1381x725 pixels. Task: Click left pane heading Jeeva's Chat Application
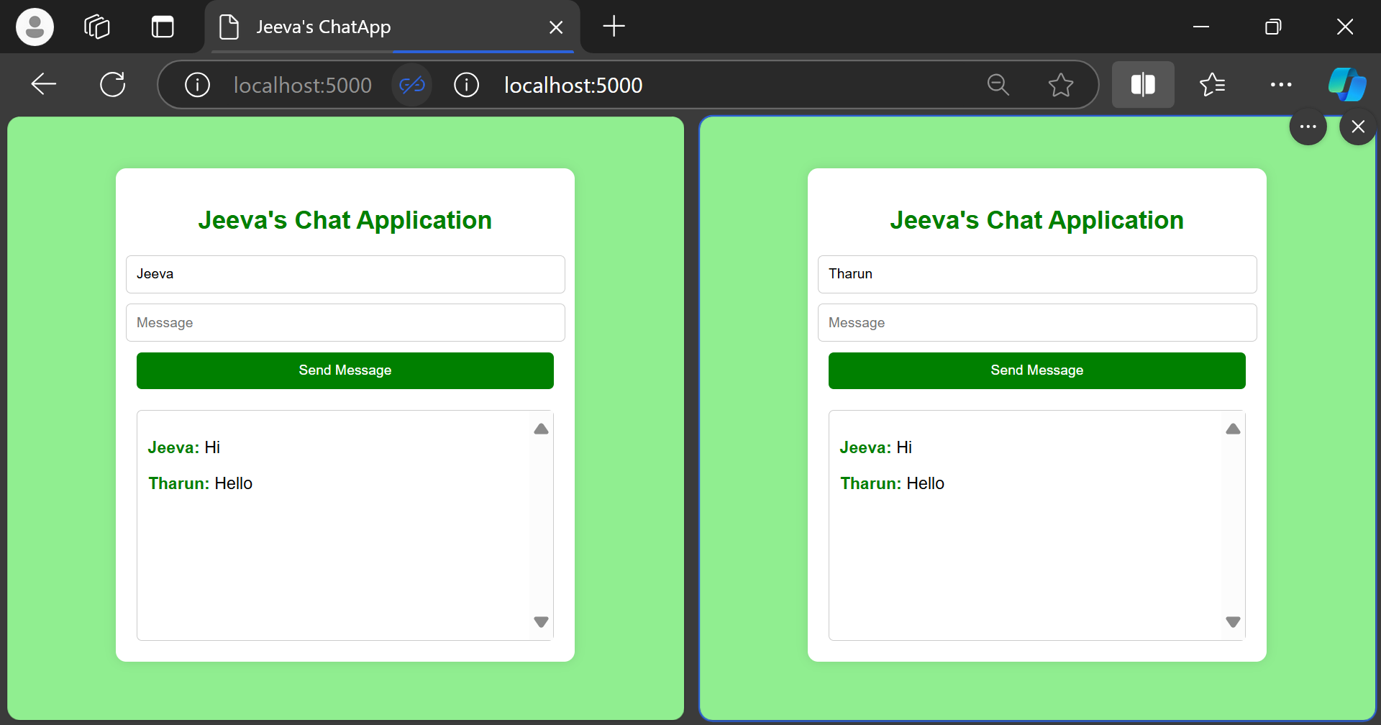click(x=345, y=220)
